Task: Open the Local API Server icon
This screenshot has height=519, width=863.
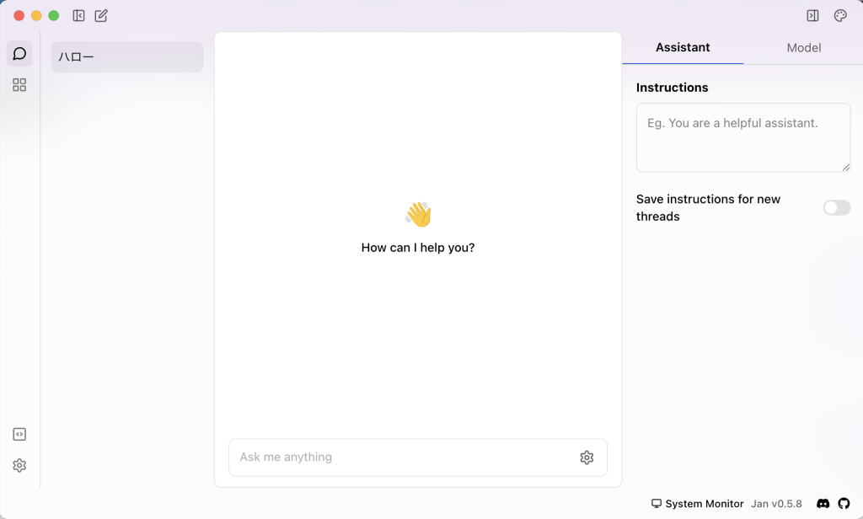Action: 19,435
